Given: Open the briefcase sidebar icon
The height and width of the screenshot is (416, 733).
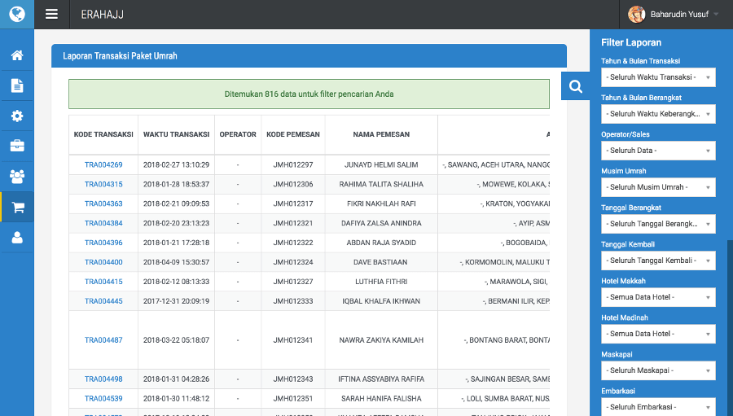Looking at the screenshot, I should tap(17, 146).
